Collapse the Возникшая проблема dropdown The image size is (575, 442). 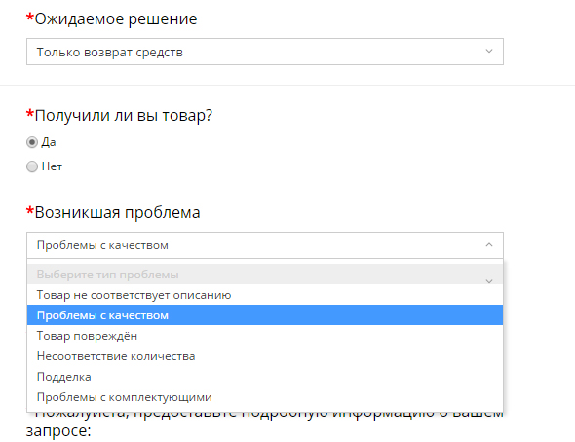coord(265,245)
